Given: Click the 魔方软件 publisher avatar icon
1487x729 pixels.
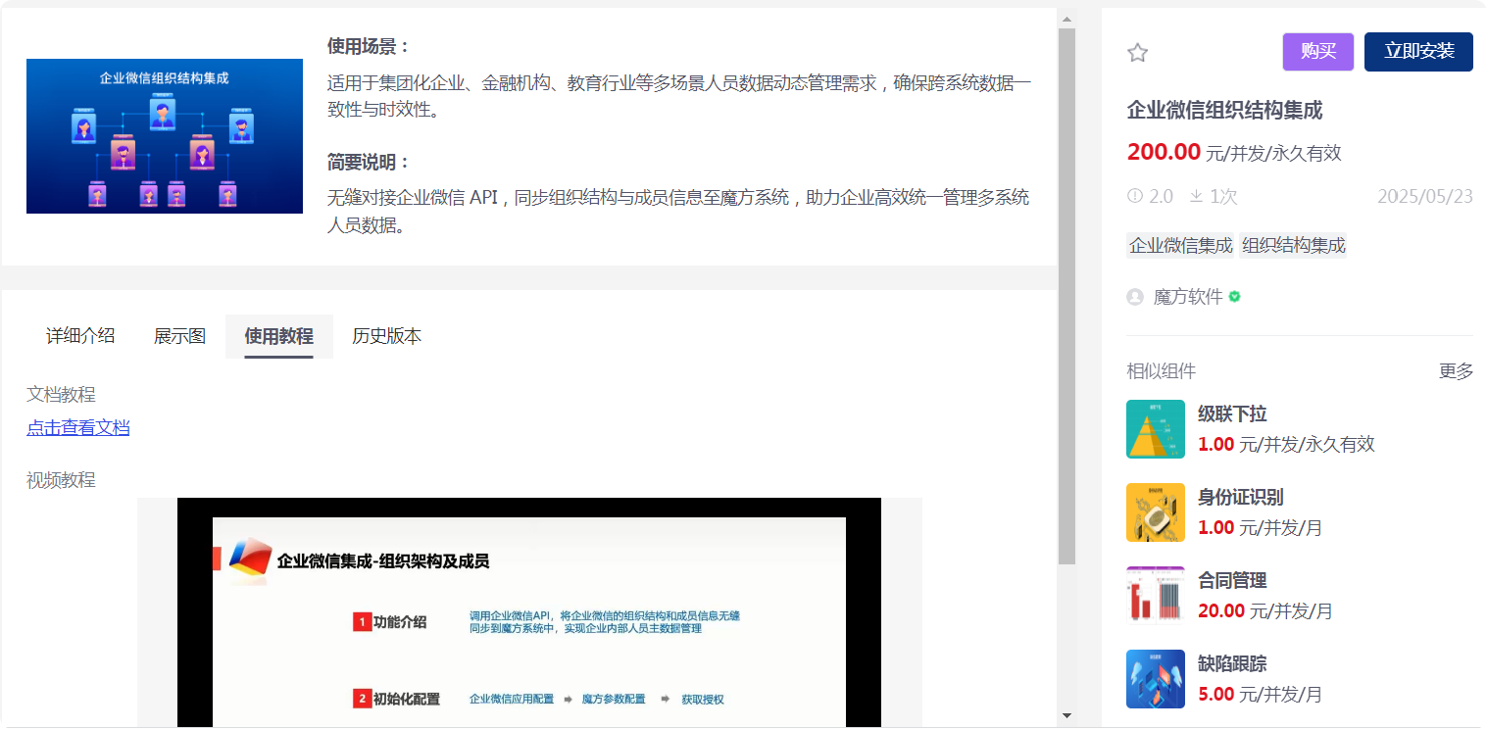Looking at the screenshot, I should [1135, 297].
